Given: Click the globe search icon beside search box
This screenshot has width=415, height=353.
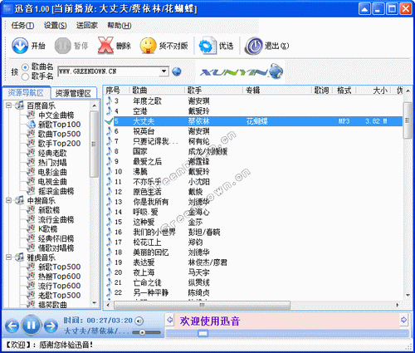Looking at the screenshot, I should (x=177, y=71).
